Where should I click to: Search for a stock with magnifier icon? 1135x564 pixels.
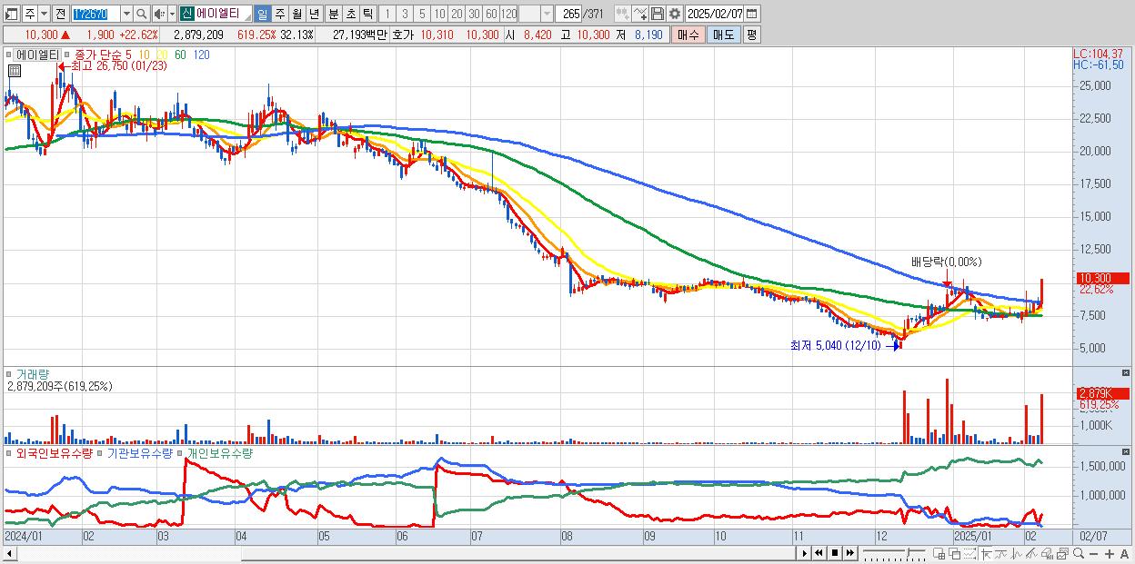pyautogui.click(x=142, y=14)
